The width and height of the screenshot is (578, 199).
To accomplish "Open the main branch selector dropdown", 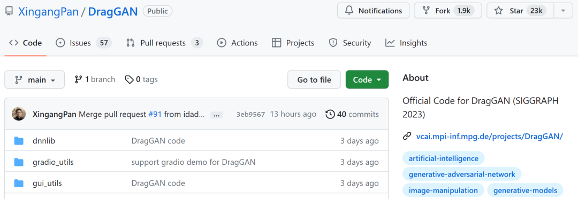I will 35,79.
